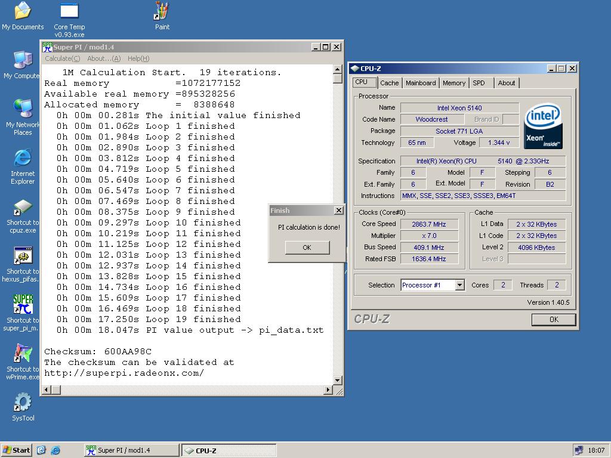Screen dimensions: 611x458
Task: Click the Show Desktop quick launch icon
Action: (41, 450)
